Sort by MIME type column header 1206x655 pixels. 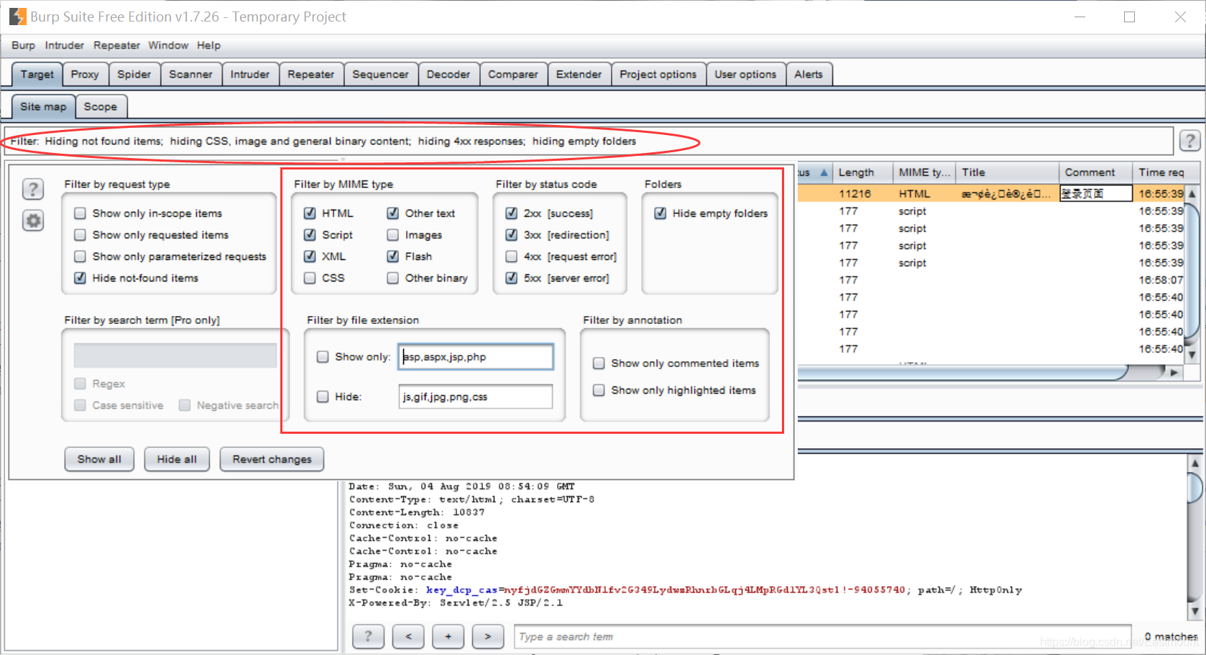[x=924, y=172]
